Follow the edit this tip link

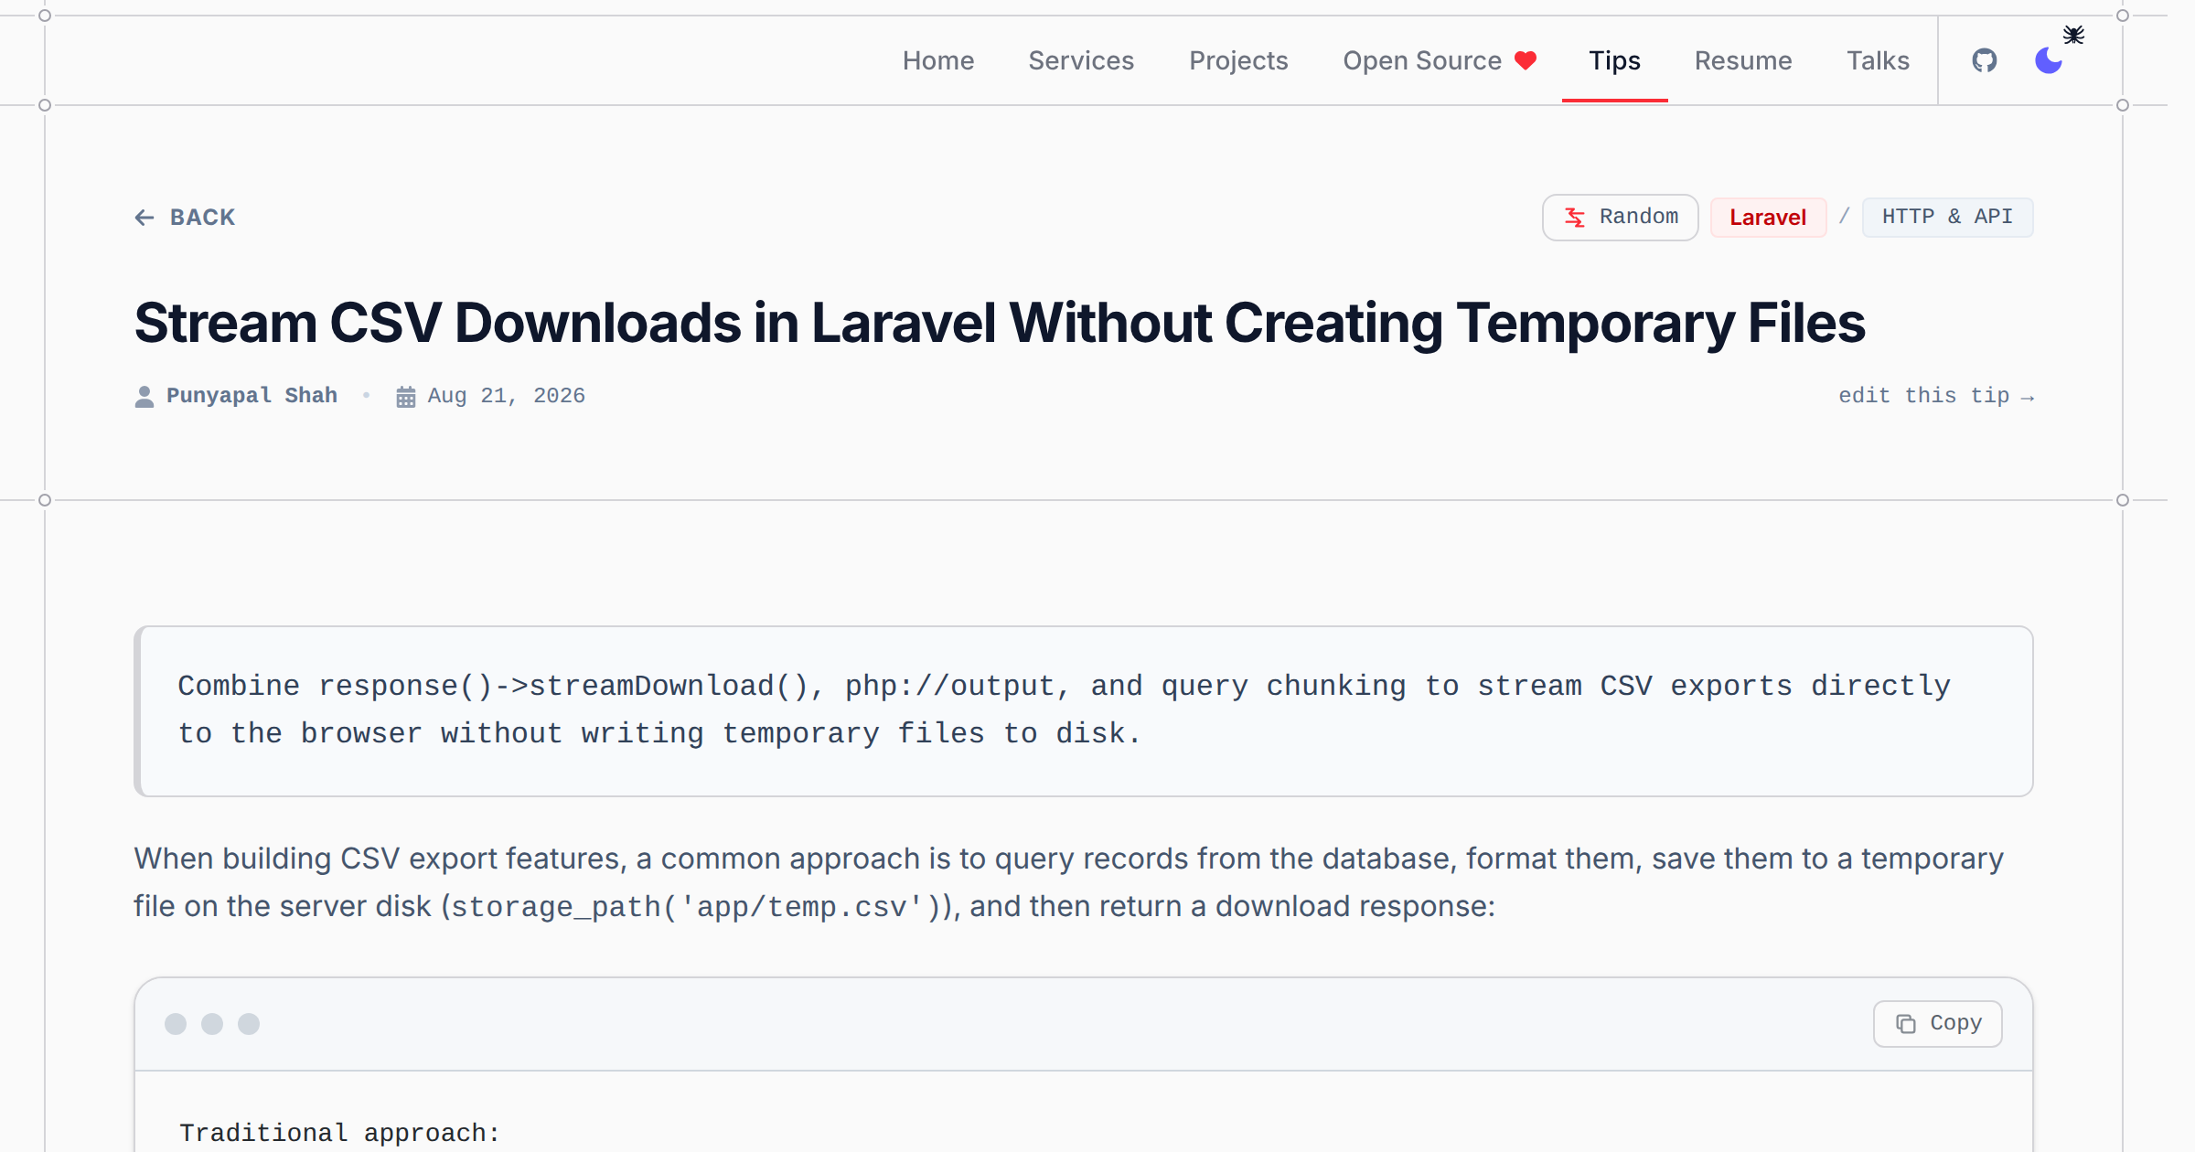(1936, 396)
